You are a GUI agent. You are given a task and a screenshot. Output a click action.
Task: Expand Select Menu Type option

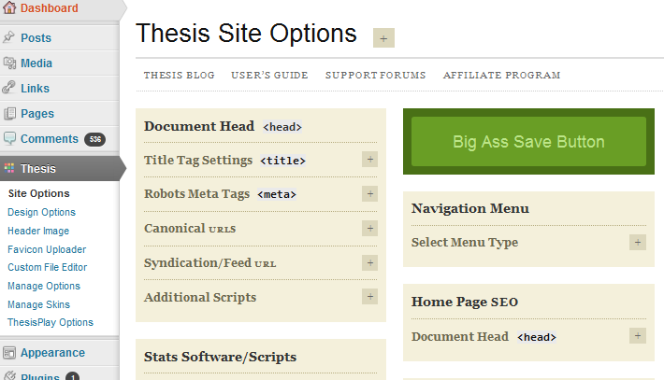coord(637,242)
